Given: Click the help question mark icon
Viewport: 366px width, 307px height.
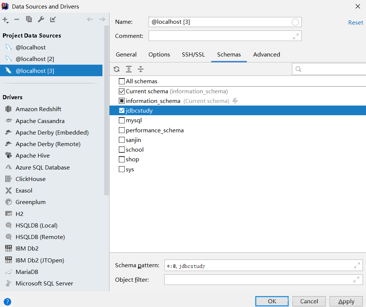Looking at the screenshot, I should pos(7,301).
